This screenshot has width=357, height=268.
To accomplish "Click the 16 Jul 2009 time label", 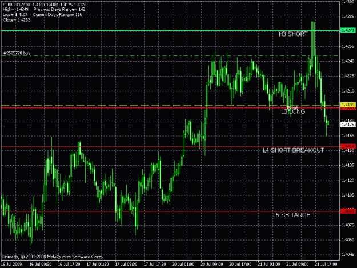I will point(11,265).
